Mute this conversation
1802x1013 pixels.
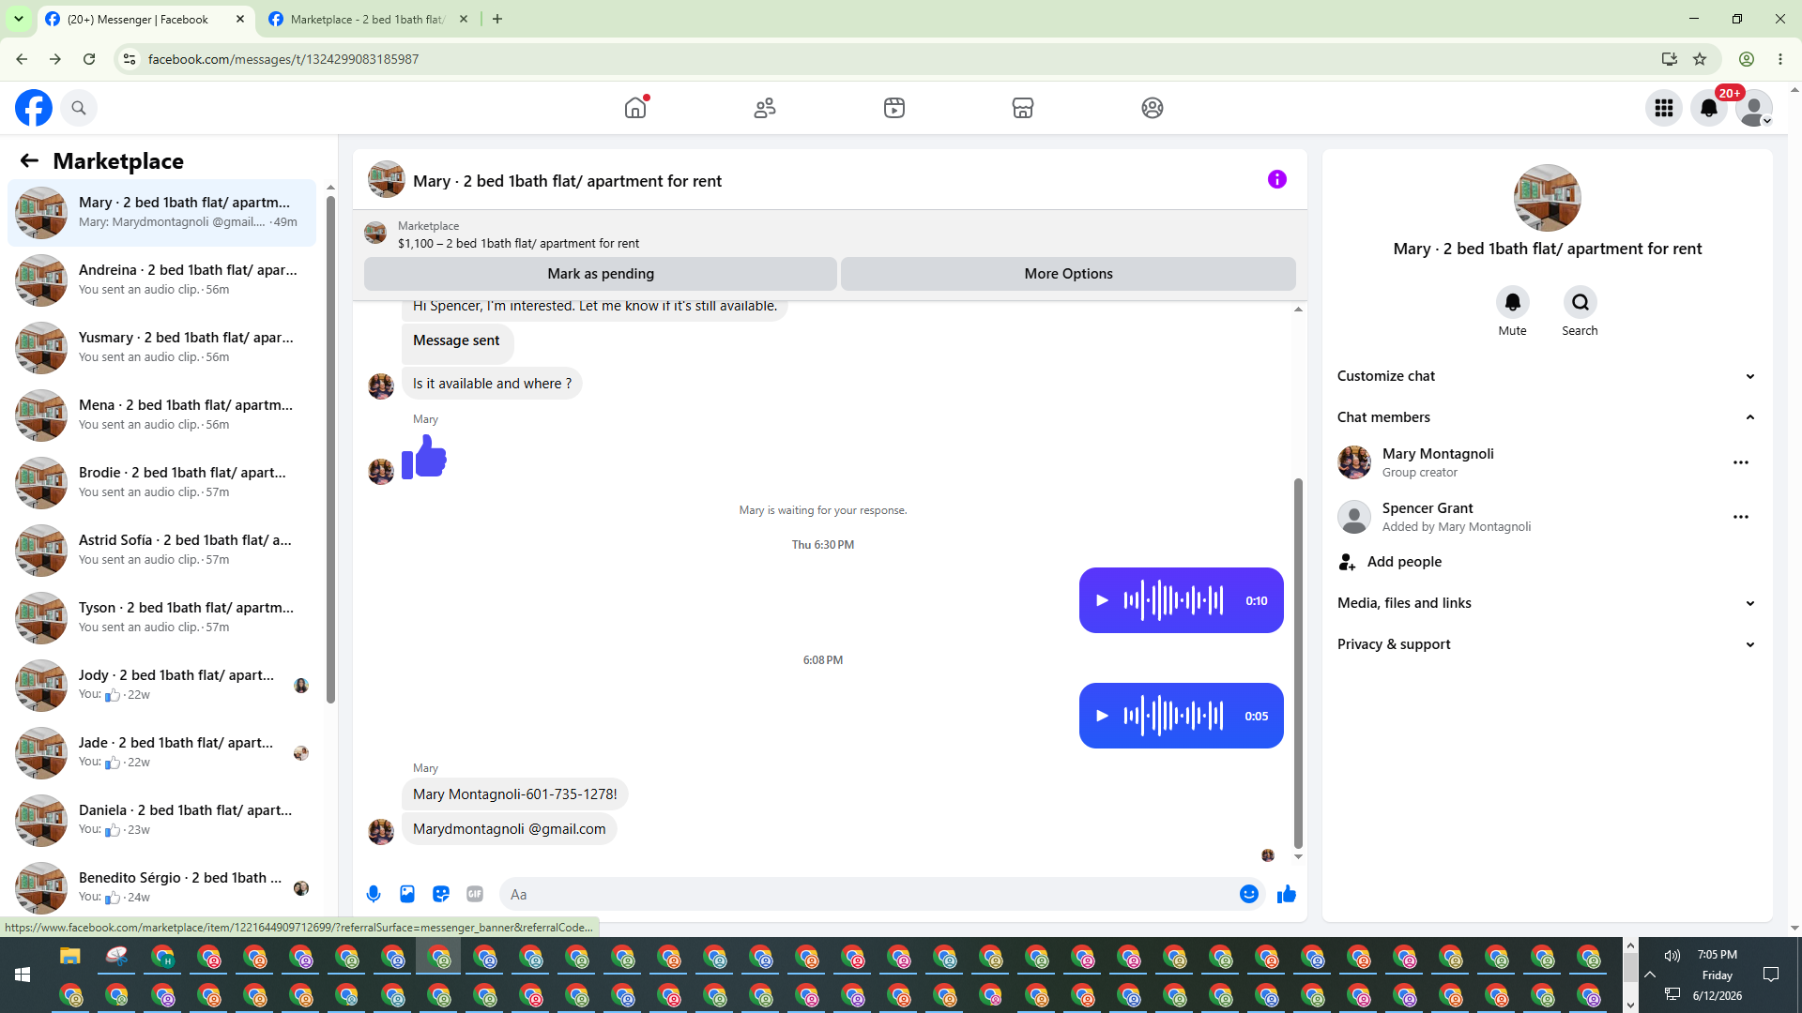click(x=1513, y=302)
